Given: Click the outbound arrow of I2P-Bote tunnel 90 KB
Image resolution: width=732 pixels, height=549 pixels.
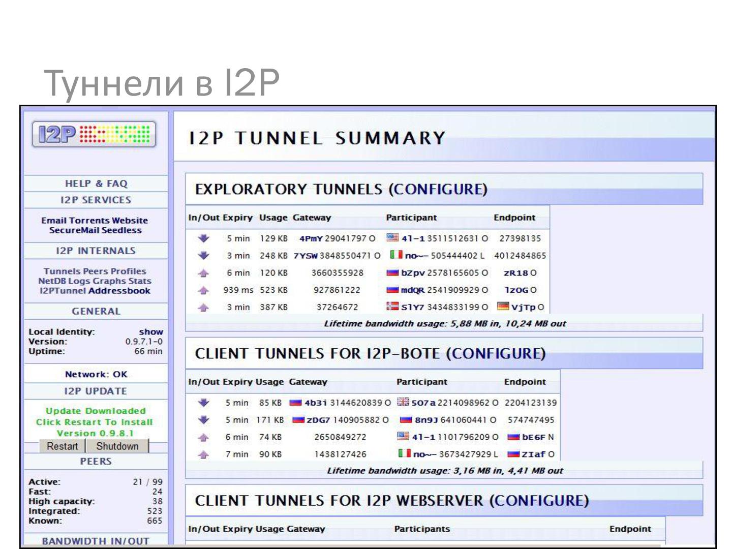Looking at the screenshot, I should click(x=203, y=454).
